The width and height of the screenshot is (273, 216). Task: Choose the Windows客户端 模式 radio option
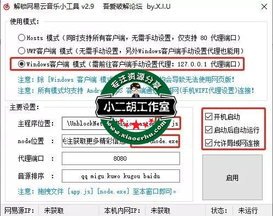(x=21, y=64)
